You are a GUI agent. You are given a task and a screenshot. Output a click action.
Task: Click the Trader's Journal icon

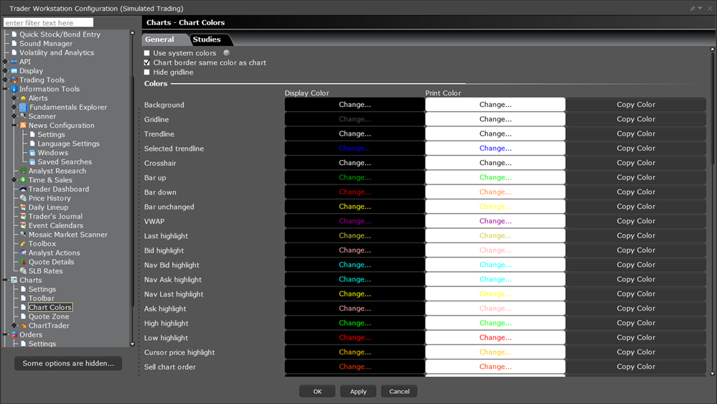[x=23, y=217]
